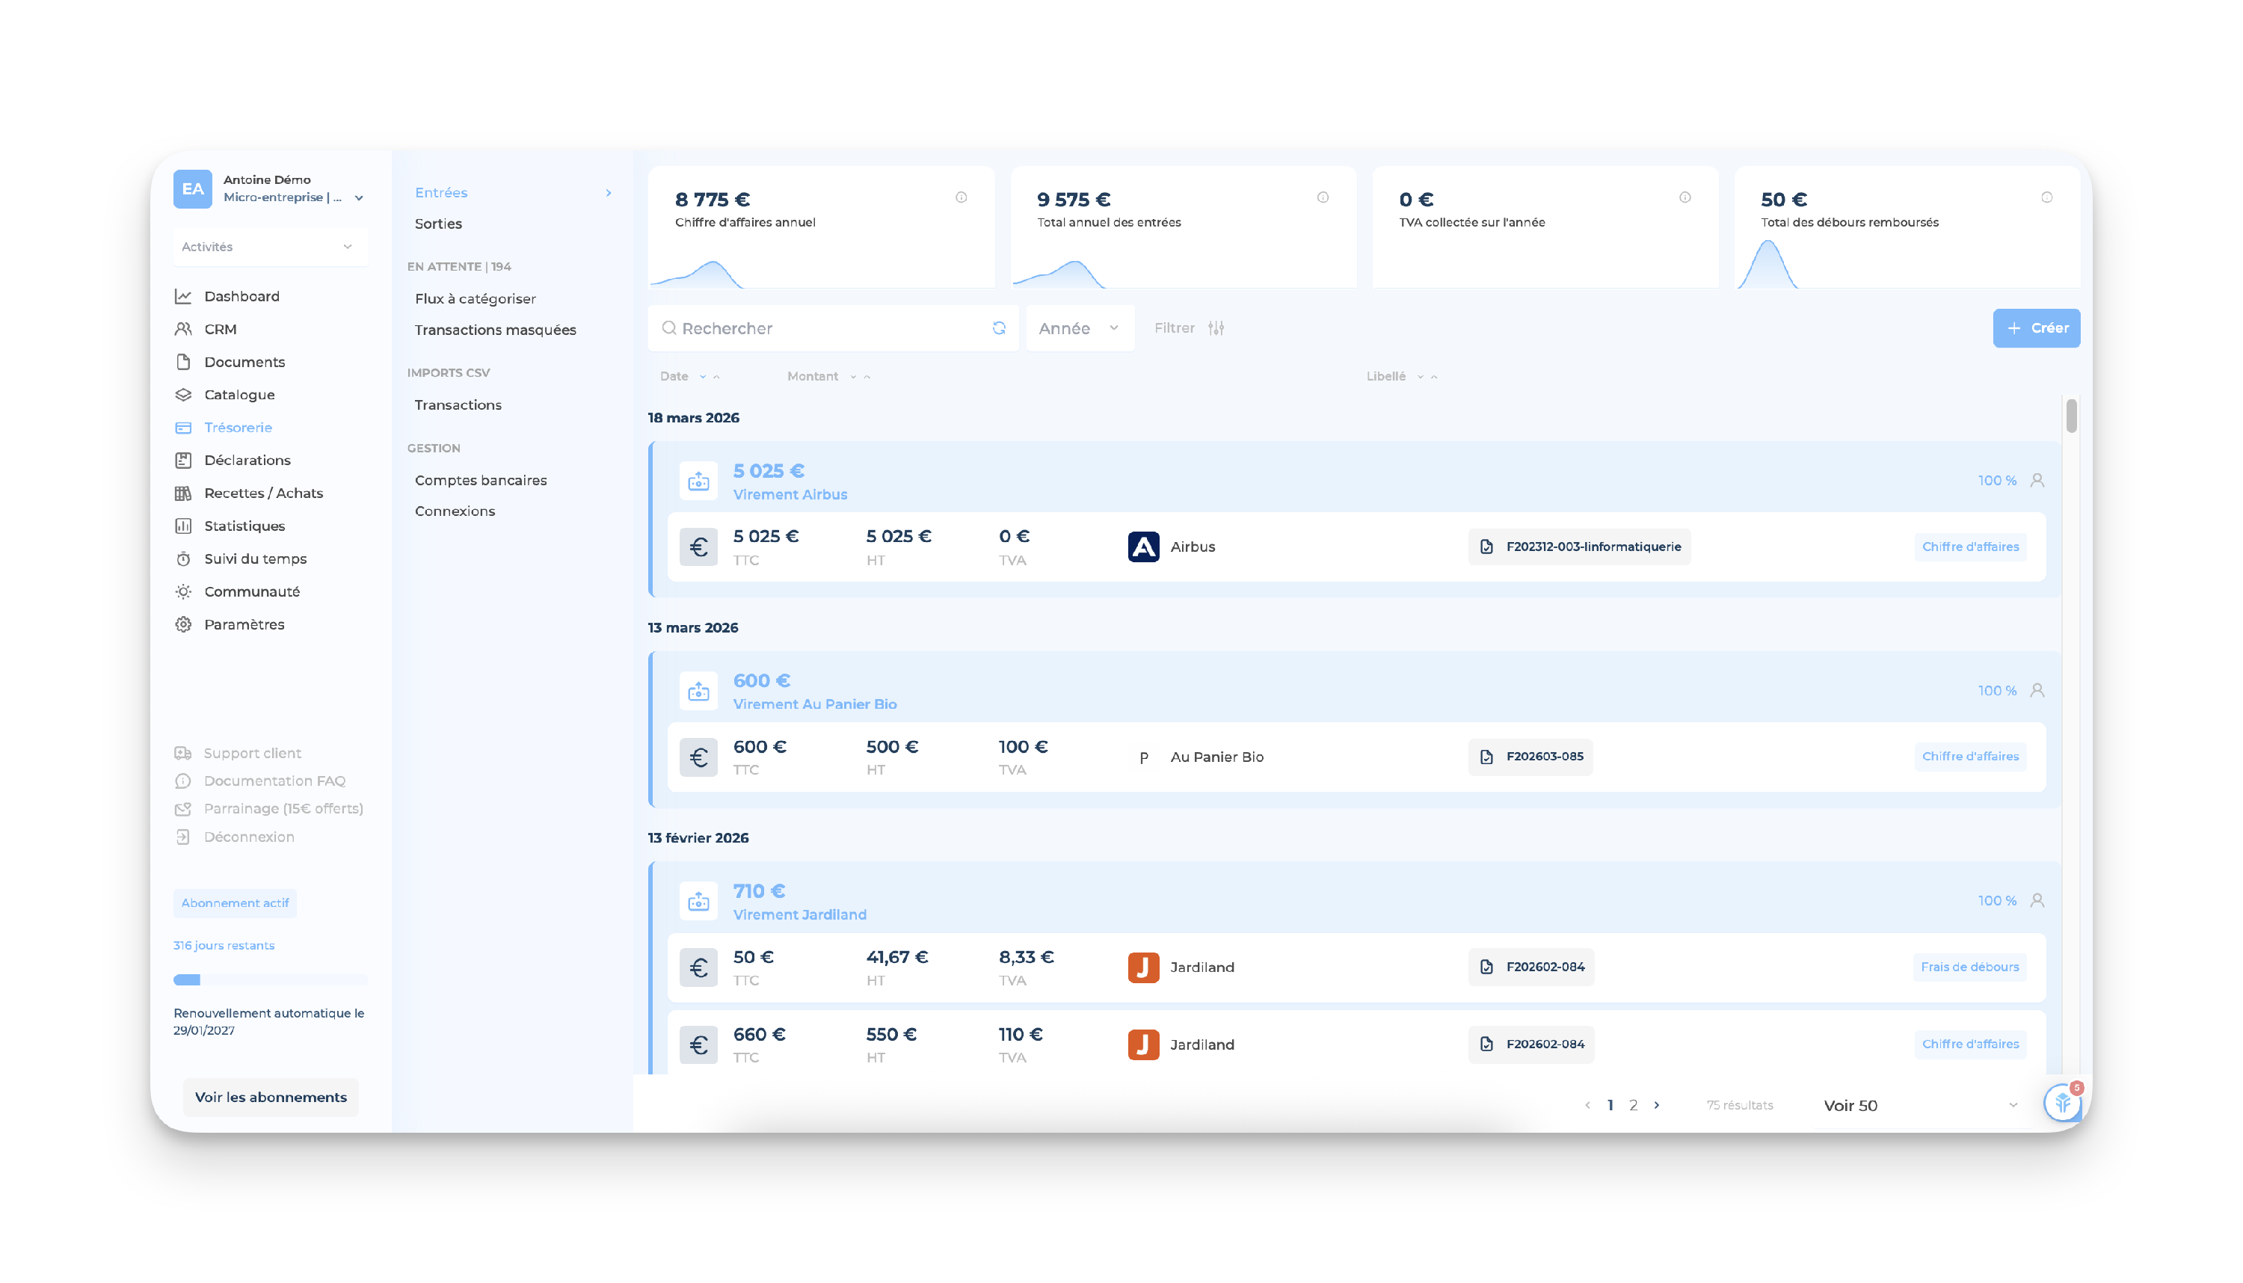Viewport: 2243px width, 1283px height.
Task: Sort the list by the Montant column
Action: 812,376
